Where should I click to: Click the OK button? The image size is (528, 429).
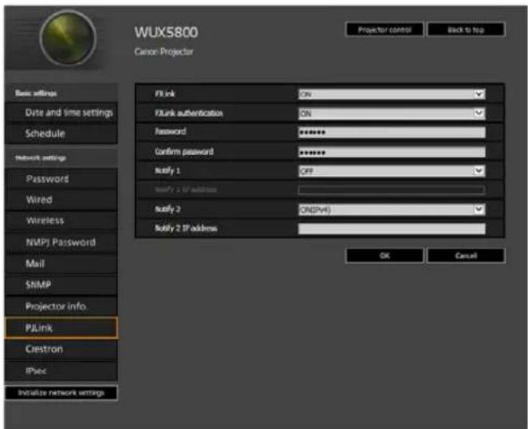click(384, 256)
